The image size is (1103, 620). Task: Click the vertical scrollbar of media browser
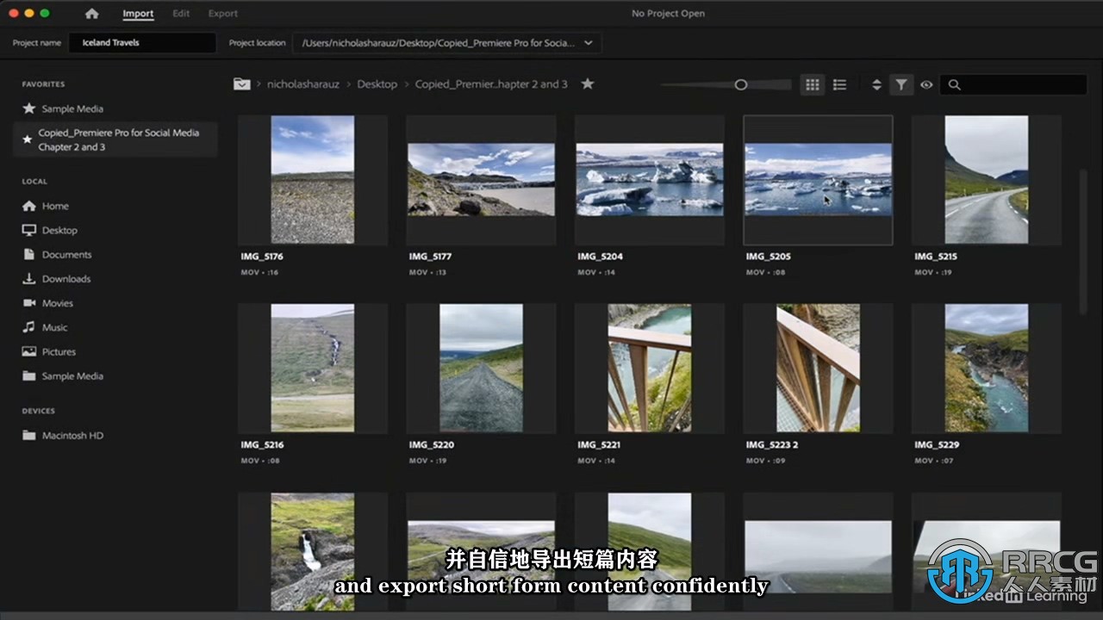click(1083, 241)
